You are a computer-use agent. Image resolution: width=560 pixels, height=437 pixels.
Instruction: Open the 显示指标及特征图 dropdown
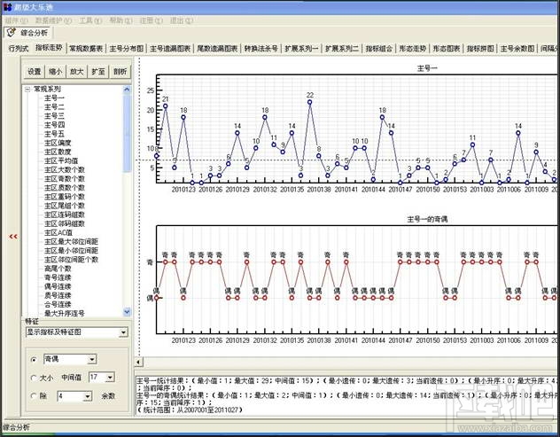pyautogui.click(x=123, y=332)
